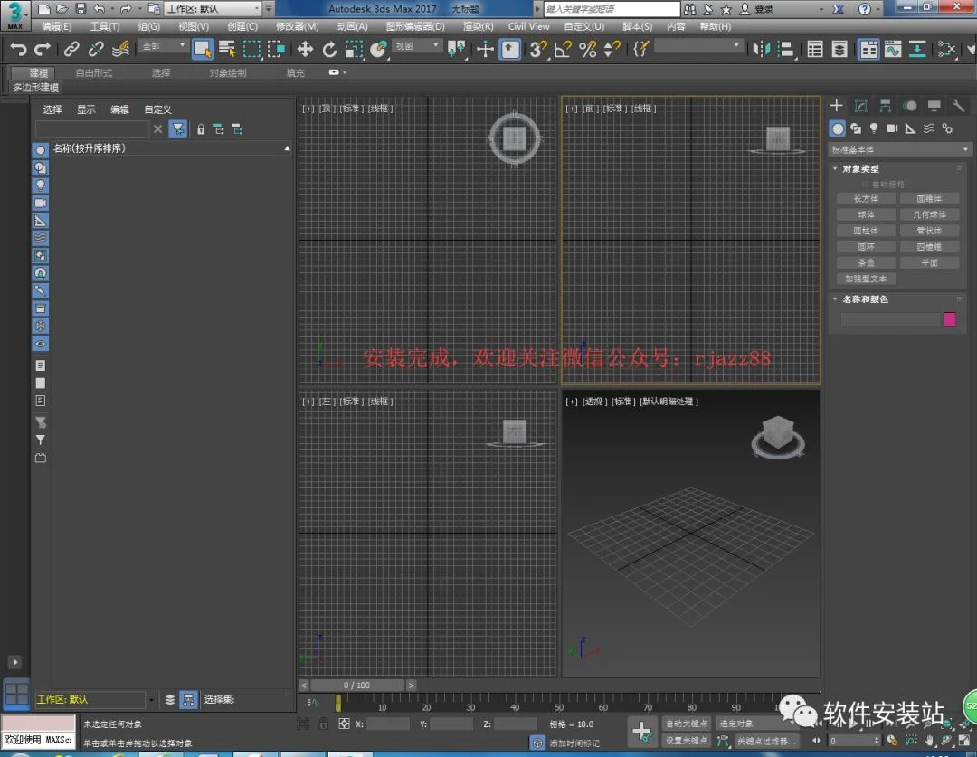
Task: Click the Unlink Selection broken-chain icon
Action: [96, 49]
